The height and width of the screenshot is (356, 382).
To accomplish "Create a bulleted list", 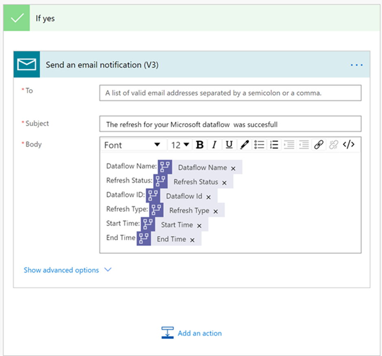I will [259, 145].
